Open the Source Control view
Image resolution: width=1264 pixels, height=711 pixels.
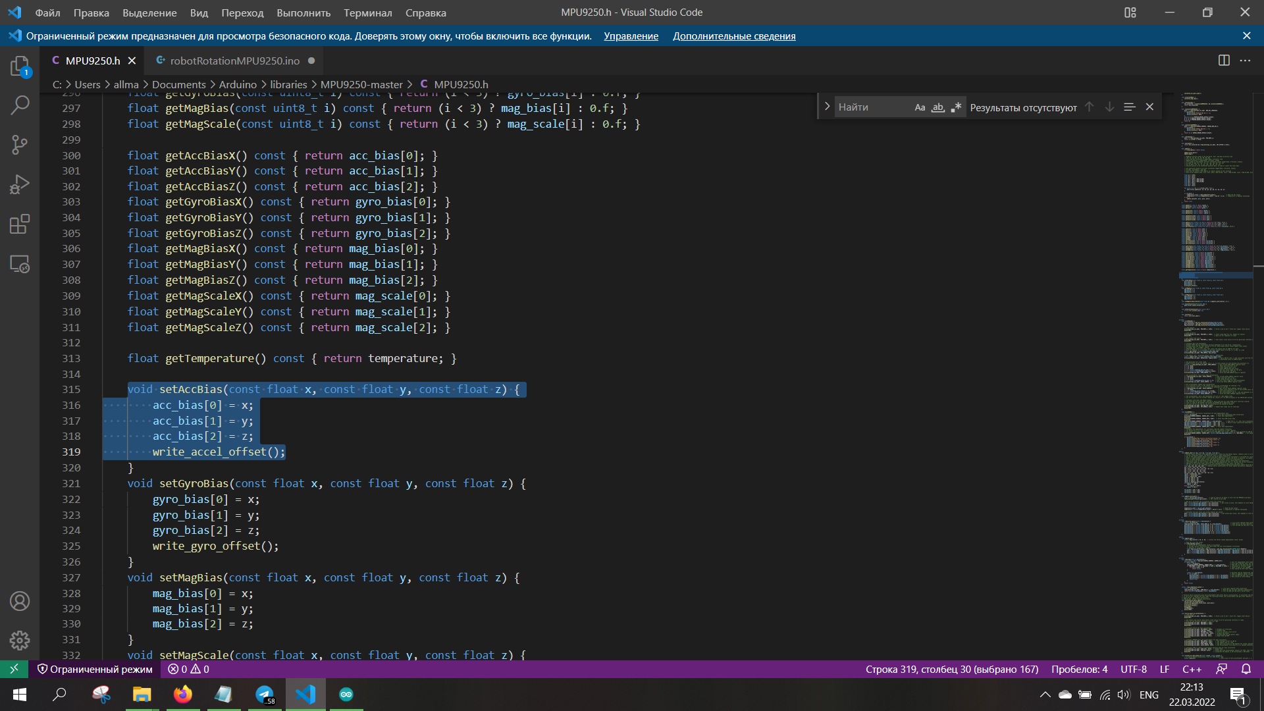[20, 145]
